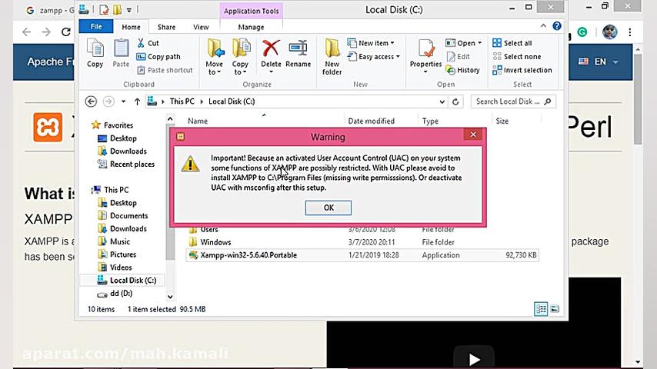Viewport: 657px width, 369px height.
Task: Click the Copy icon in the ribbon
Action: click(95, 48)
